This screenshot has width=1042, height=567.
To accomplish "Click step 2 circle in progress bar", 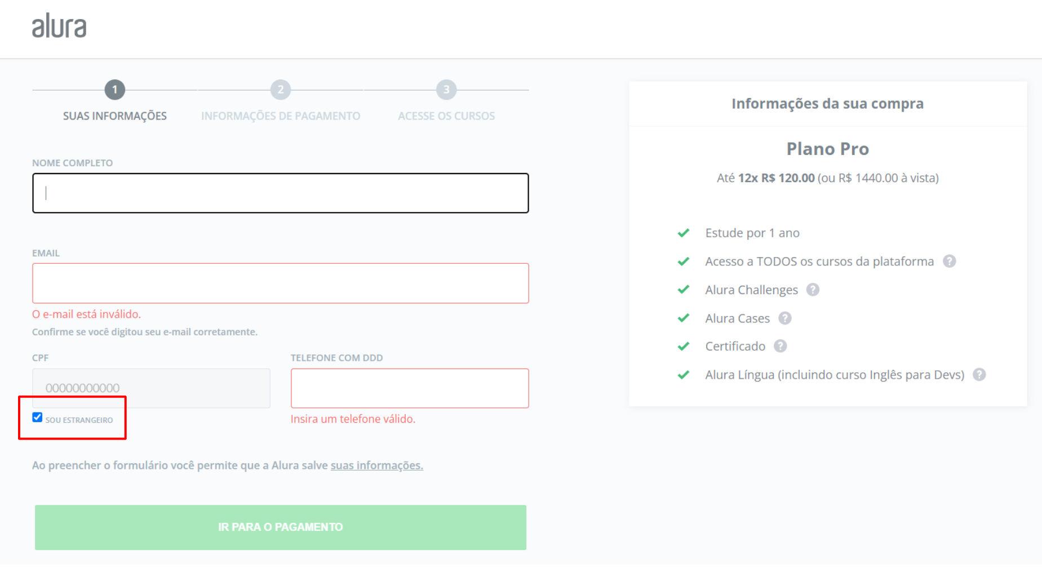I will (x=280, y=90).
